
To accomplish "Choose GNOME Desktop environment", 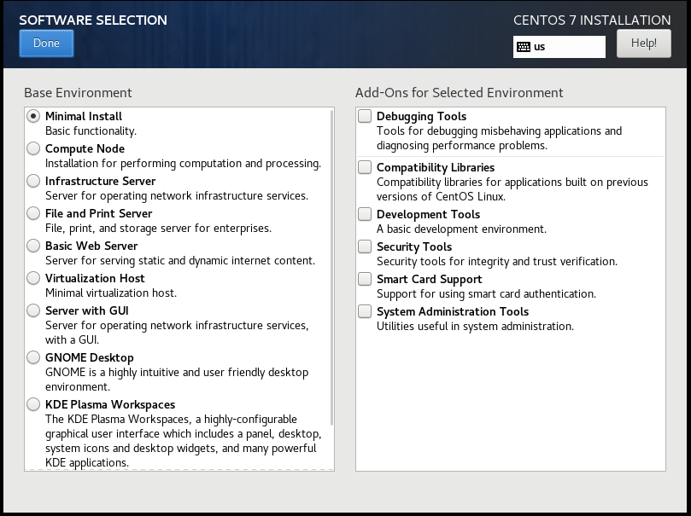I will (33, 357).
